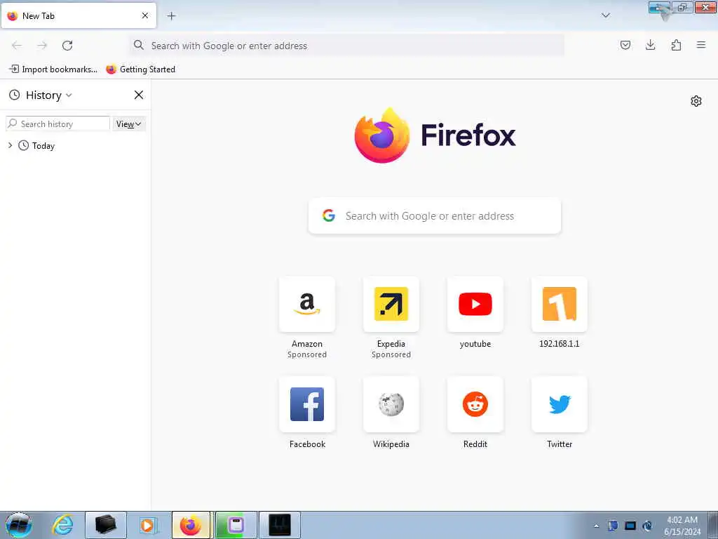This screenshot has height=539, width=718.
Task: Close the New Tab tab
Action: coord(145,15)
